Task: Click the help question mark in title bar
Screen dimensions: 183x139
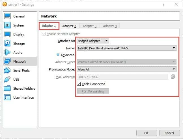Action: point(163,5)
